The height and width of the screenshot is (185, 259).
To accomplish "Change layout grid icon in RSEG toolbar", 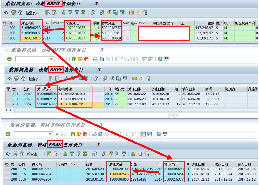I will point(132,13).
